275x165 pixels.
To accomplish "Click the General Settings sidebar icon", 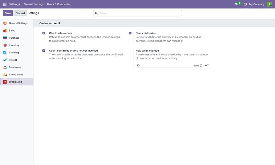I will pos(5,23).
